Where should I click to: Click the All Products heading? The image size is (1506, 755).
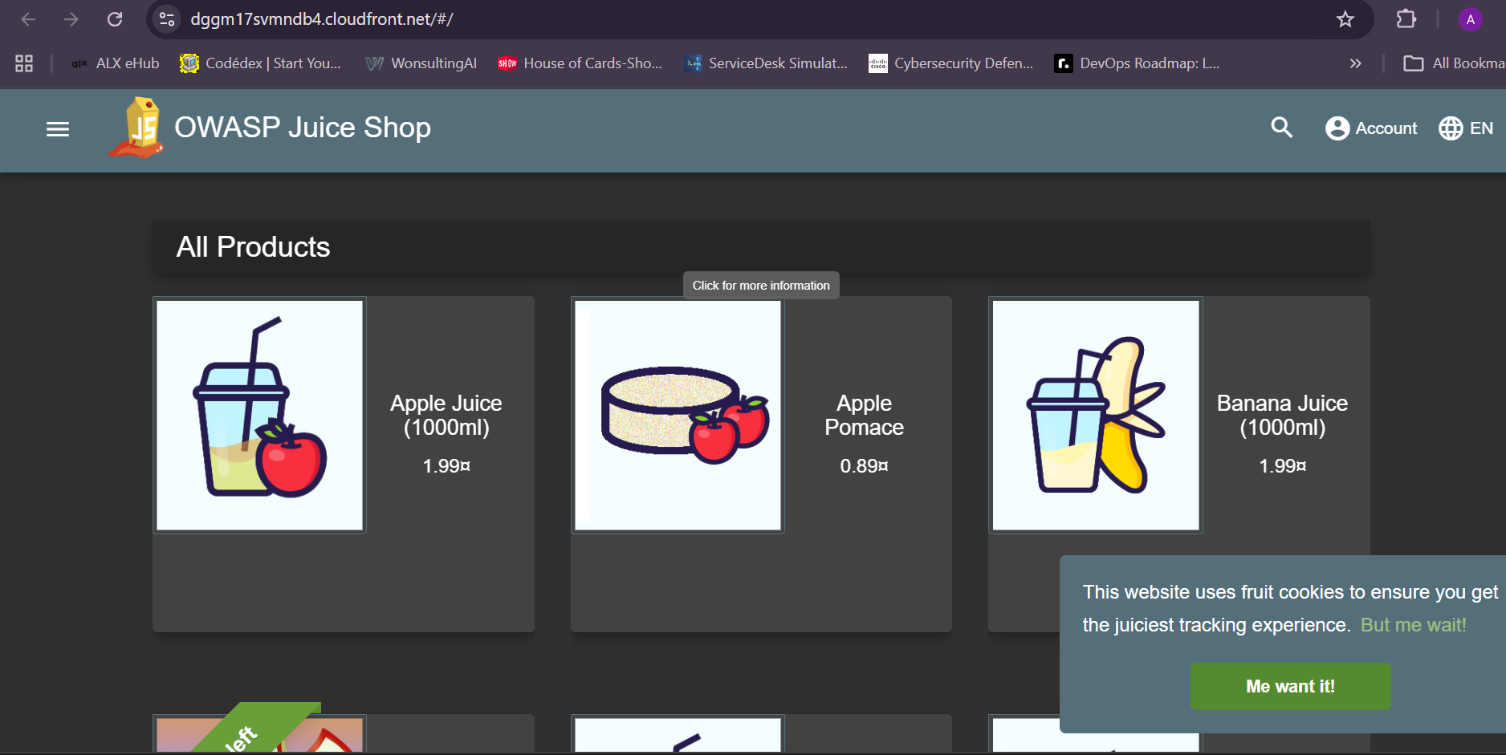253,247
